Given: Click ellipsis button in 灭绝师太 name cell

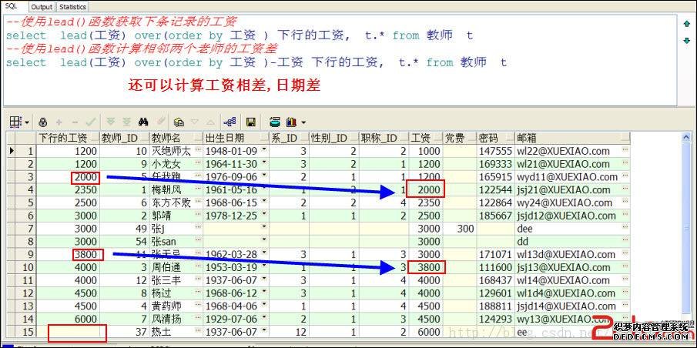Looking at the screenshot, I should click(x=197, y=151).
